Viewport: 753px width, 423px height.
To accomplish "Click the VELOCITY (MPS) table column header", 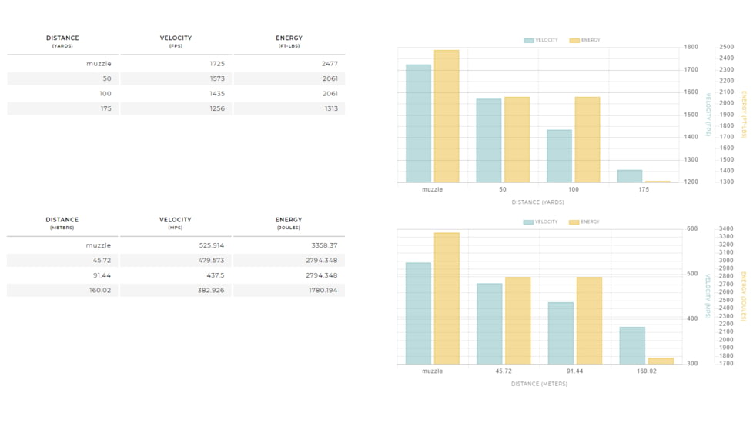I will click(x=176, y=223).
